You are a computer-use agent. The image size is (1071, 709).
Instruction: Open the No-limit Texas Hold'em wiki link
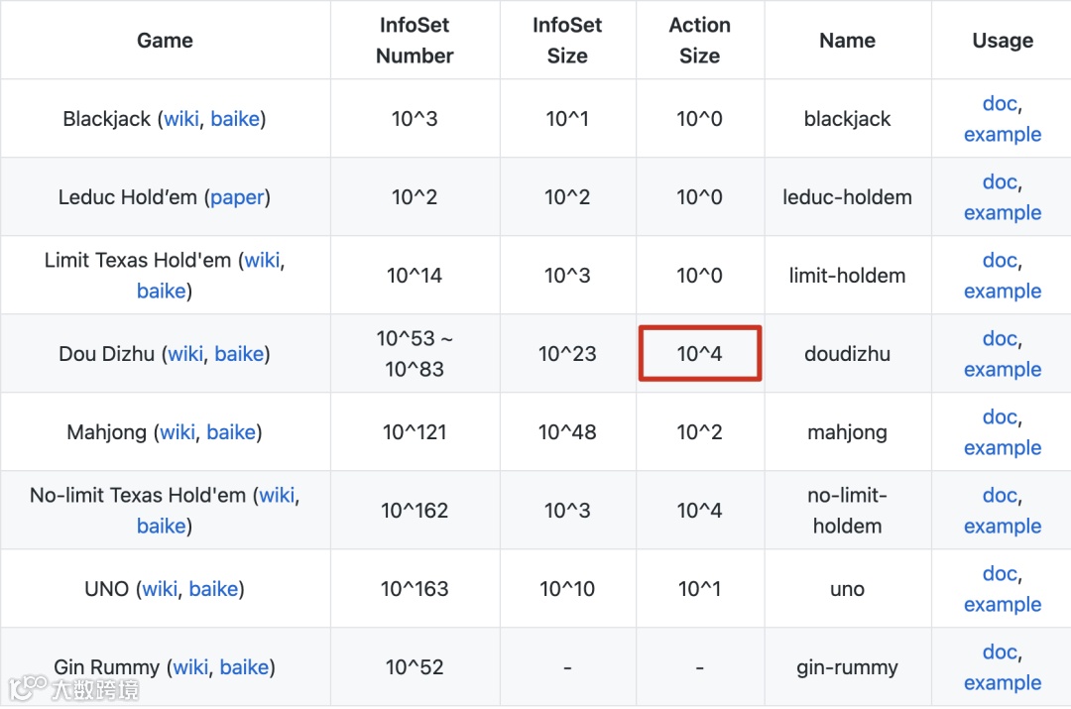coord(277,495)
